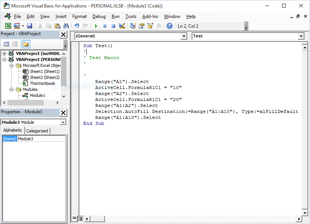Open Visual Basic Help question icon
Viewport: 310px width, 224px height.
click(x=170, y=26)
